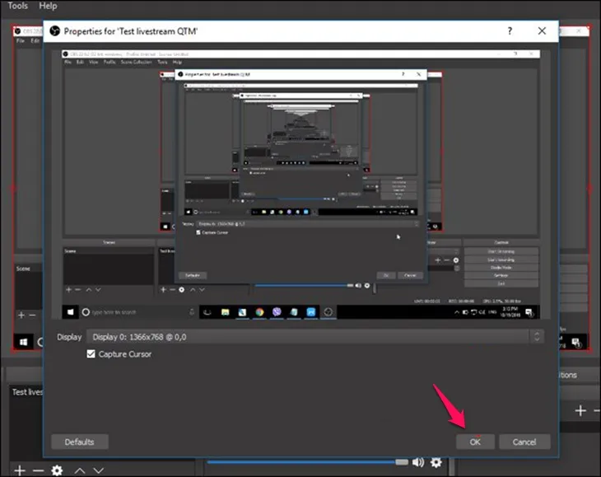The width and height of the screenshot is (601, 477).
Task: Click the Defaults button
Action: pyautogui.click(x=80, y=442)
